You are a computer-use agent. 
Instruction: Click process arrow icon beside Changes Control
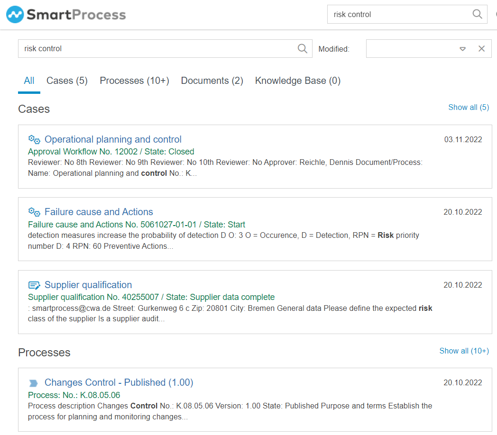click(x=33, y=383)
